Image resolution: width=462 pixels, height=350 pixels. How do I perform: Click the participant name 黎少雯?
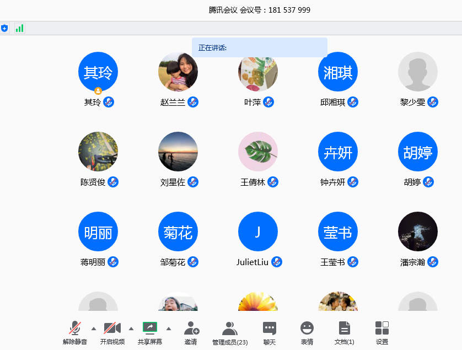click(412, 103)
